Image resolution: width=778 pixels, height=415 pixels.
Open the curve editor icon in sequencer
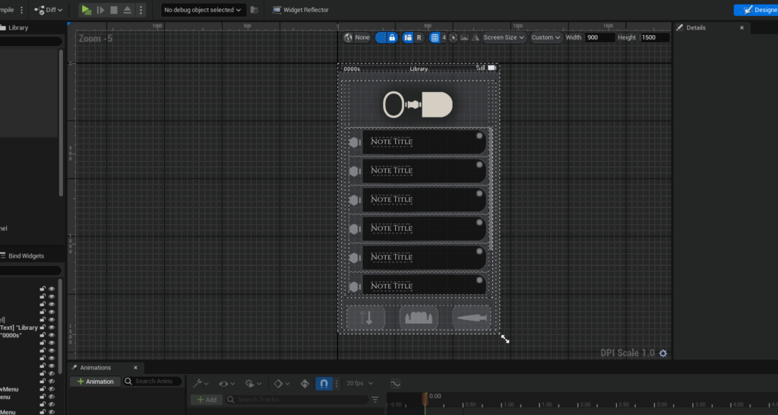tap(395, 383)
